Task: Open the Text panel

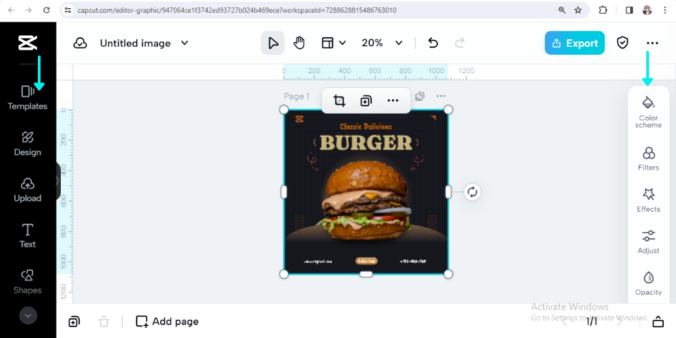Action: [x=28, y=236]
